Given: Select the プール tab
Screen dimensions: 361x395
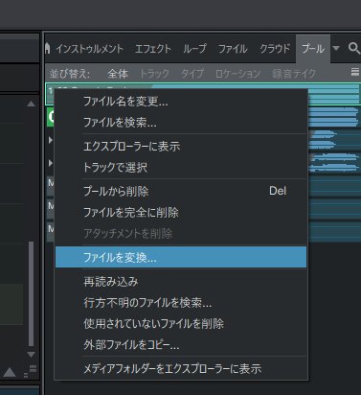Looking at the screenshot, I should click(313, 49).
